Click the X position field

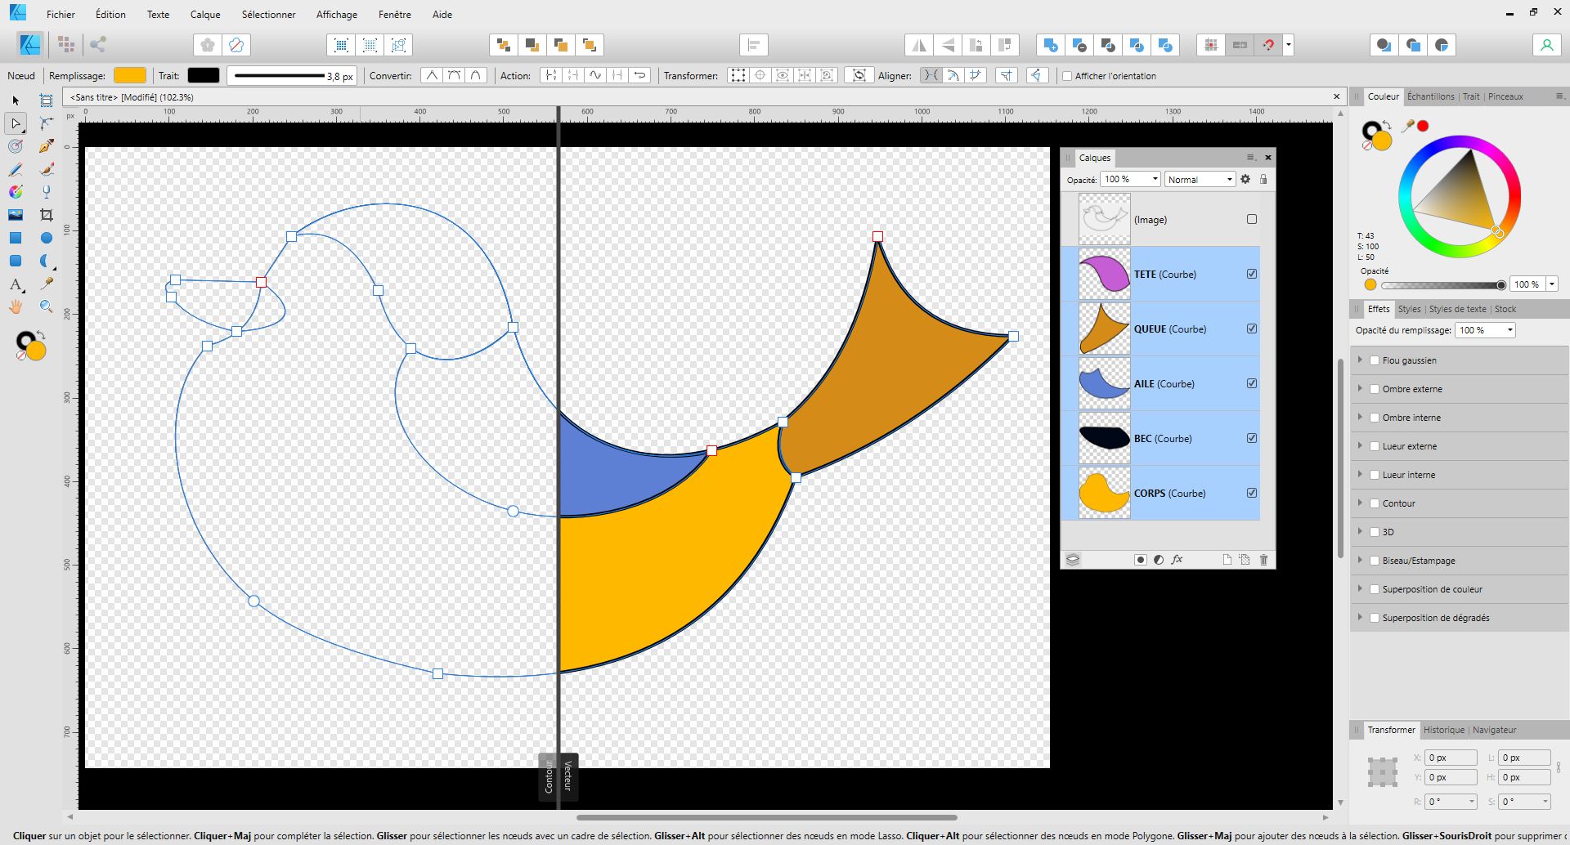(1451, 758)
